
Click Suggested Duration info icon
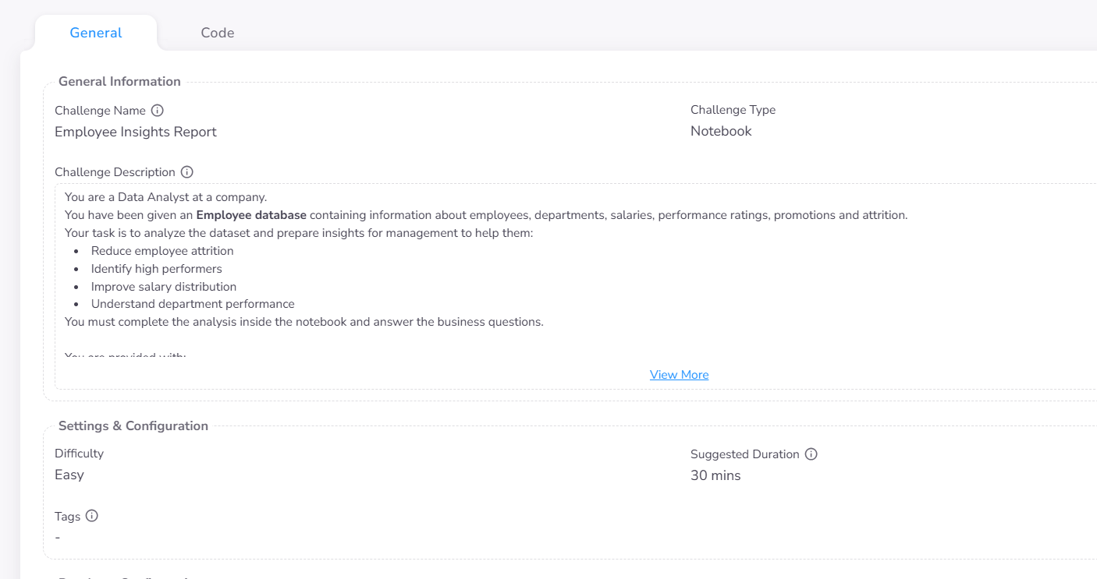[811, 454]
